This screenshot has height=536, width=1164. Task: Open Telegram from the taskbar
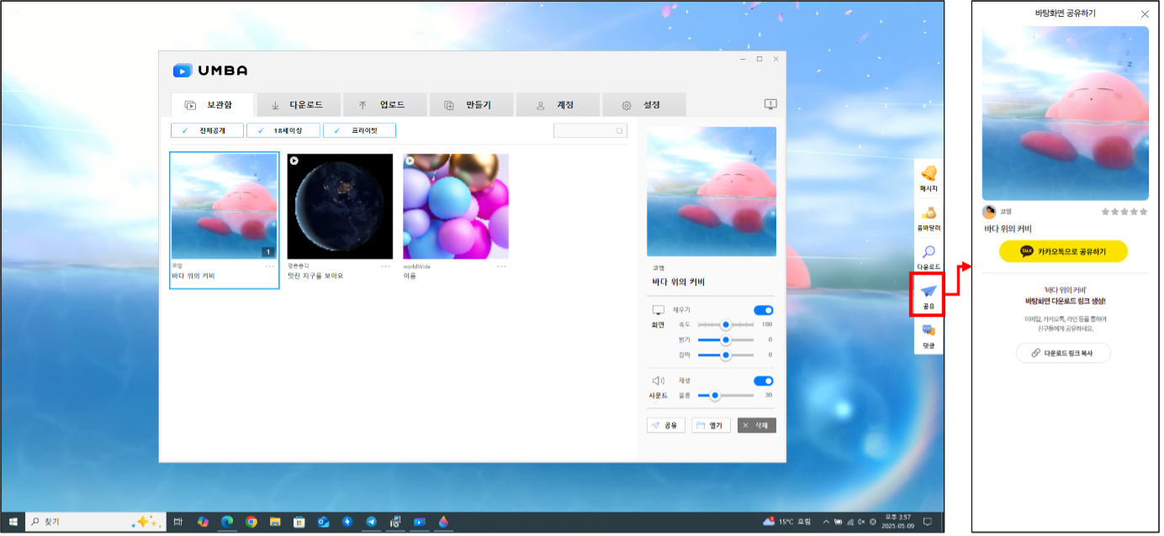[x=371, y=522]
